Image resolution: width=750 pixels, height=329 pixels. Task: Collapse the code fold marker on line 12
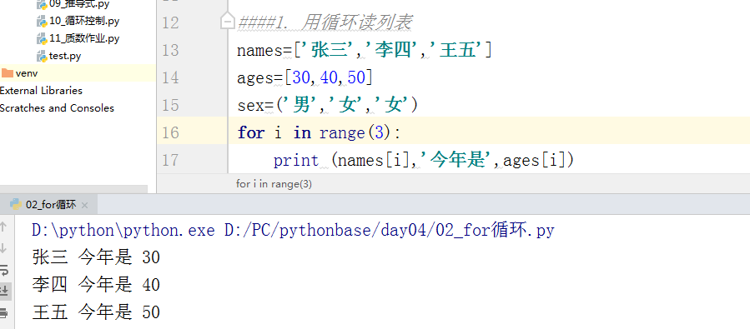click(x=227, y=22)
